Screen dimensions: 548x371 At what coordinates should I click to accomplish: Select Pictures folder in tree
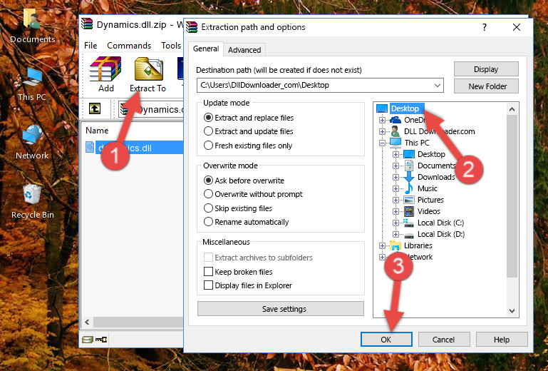[430, 200]
